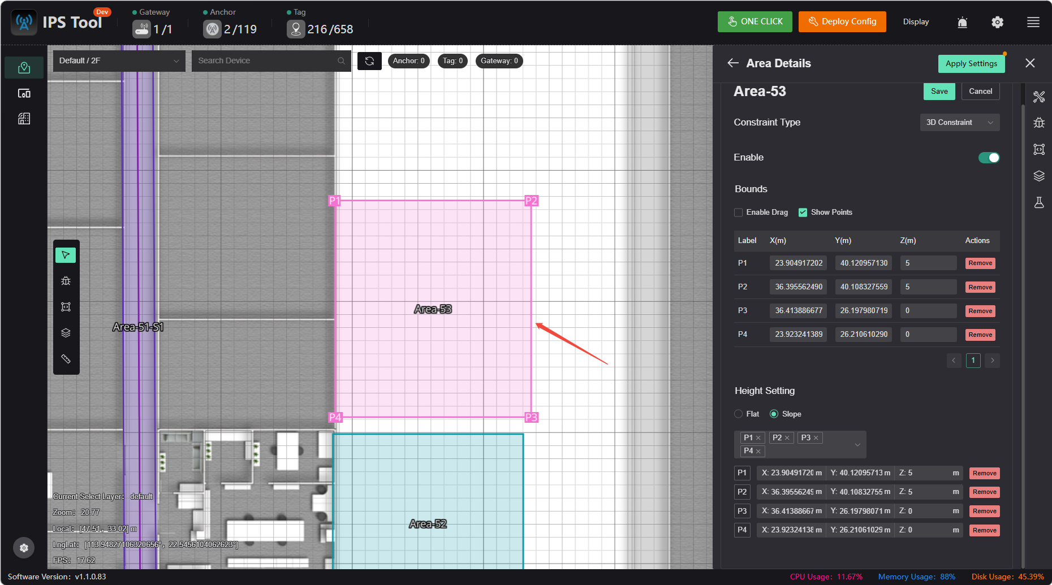Remove P2 row in height setting list
1052x585 pixels.
985,492
